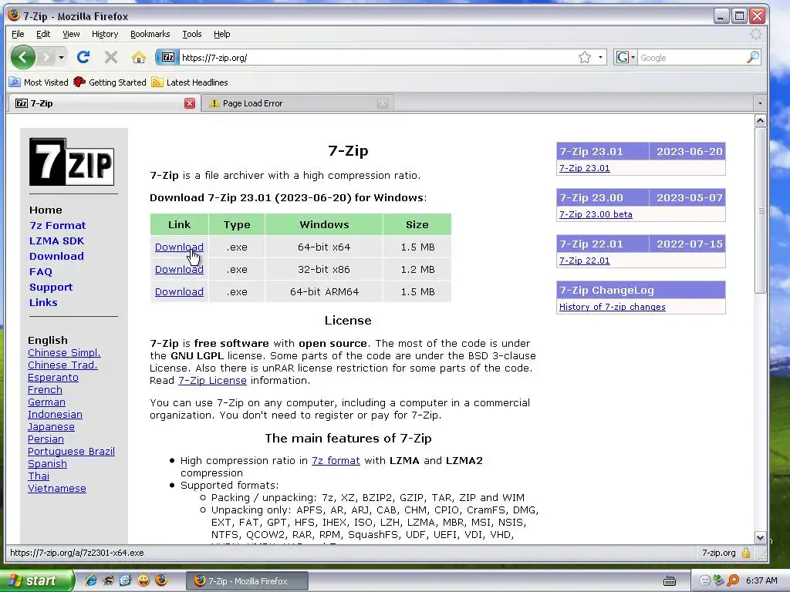Open the back/forward history dropdown arrow
This screenshot has height=592, width=790.
61,57
